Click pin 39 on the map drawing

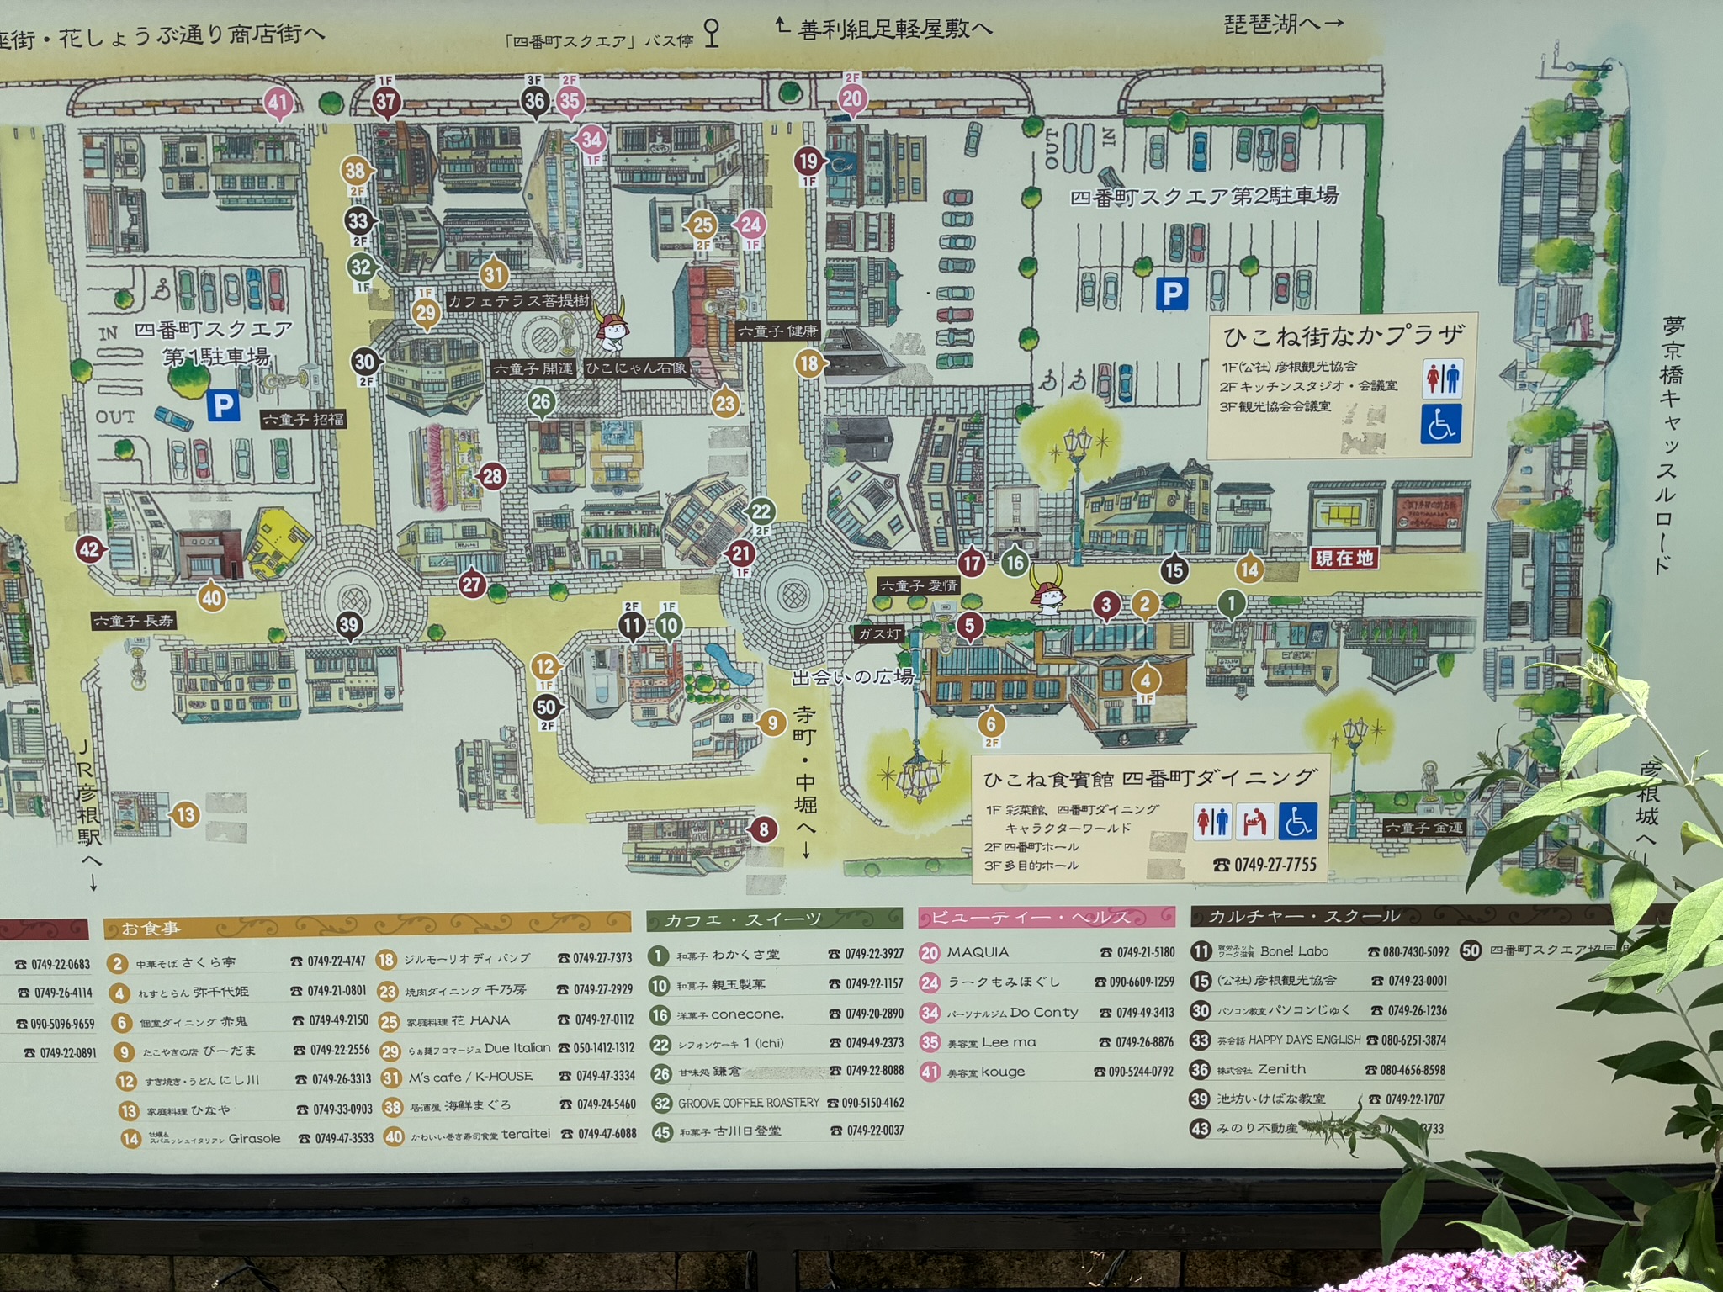349,625
